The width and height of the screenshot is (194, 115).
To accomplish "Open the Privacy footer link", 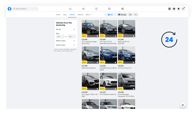I will [x=57, y=49].
